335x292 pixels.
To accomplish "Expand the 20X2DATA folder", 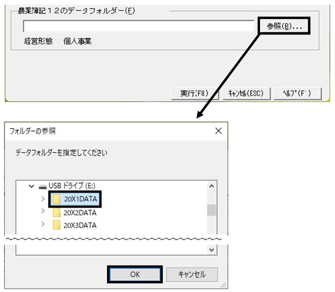I will click(43, 211).
